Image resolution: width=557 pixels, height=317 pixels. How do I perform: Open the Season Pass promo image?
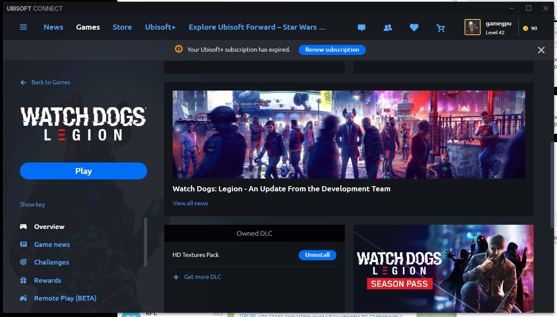(x=443, y=268)
